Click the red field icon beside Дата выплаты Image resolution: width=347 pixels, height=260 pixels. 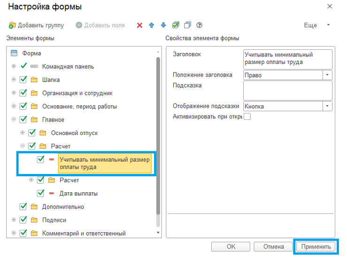[x=52, y=193]
